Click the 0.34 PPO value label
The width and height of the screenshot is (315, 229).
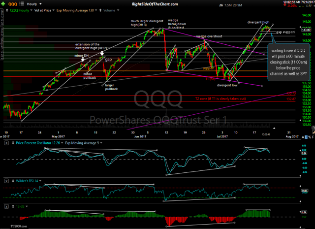coord(304,153)
